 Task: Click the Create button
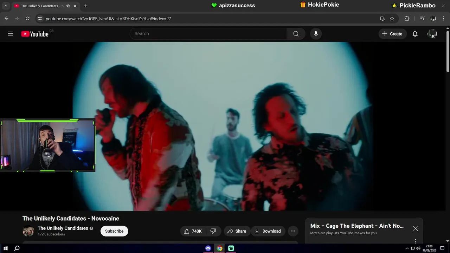[392, 34]
